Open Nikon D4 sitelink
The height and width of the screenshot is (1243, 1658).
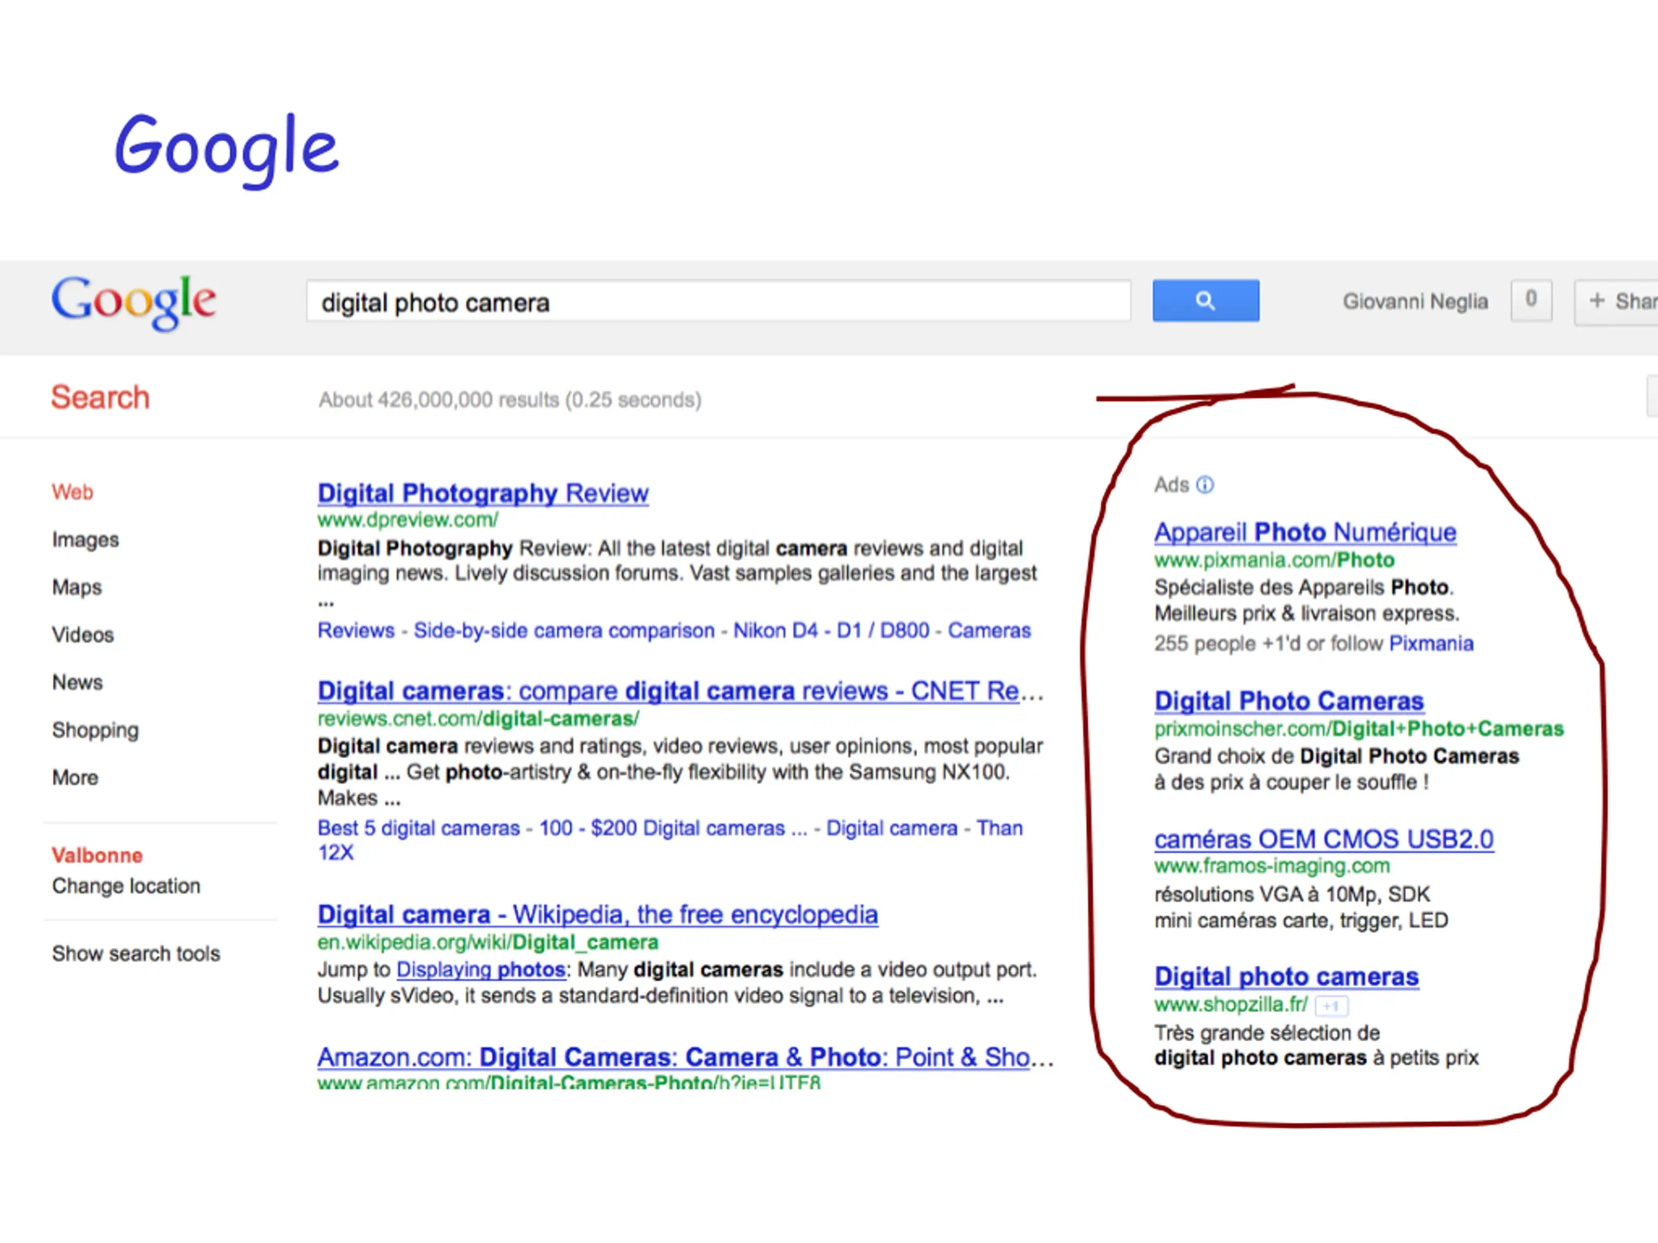(x=775, y=631)
